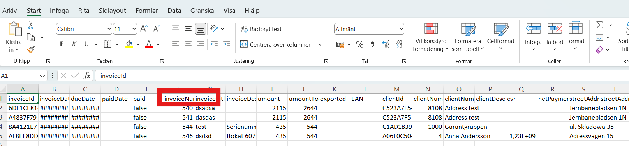Open the Formler ribbon tab

[147, 11]
